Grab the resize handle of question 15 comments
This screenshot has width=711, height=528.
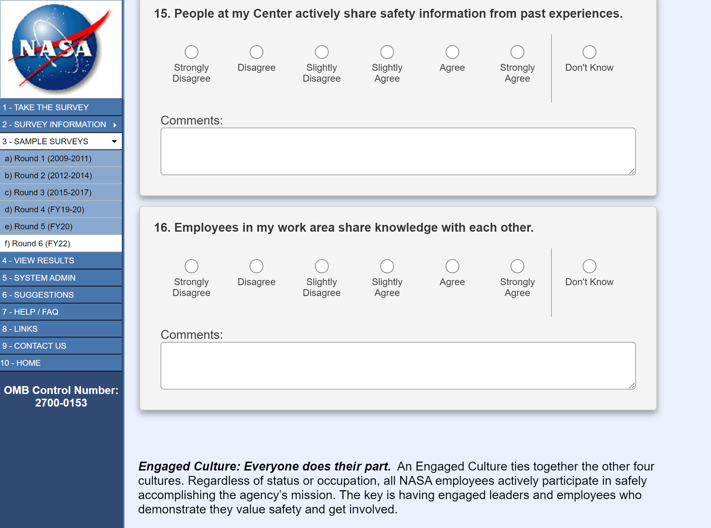coord(632,172)
